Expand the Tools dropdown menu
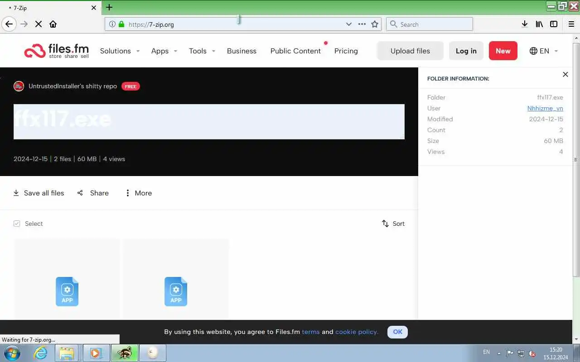The image size is (580, 362). (202, 51)
